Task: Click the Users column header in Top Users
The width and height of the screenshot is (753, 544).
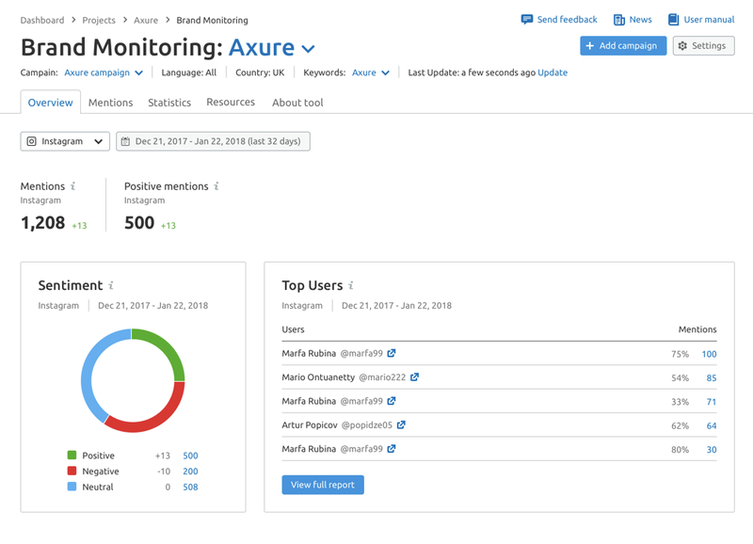Action: pyautogui.click(x=293, y=329)
